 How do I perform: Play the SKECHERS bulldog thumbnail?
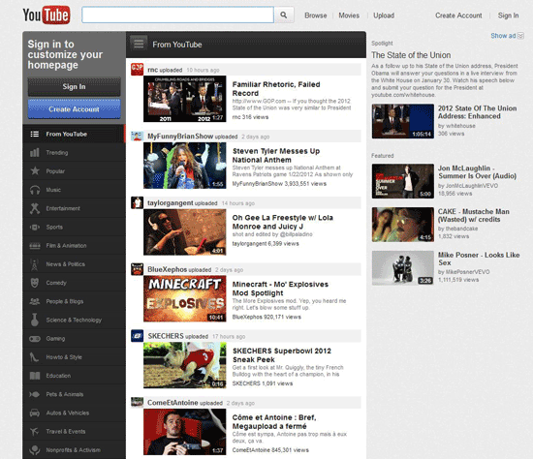(184, 365)
